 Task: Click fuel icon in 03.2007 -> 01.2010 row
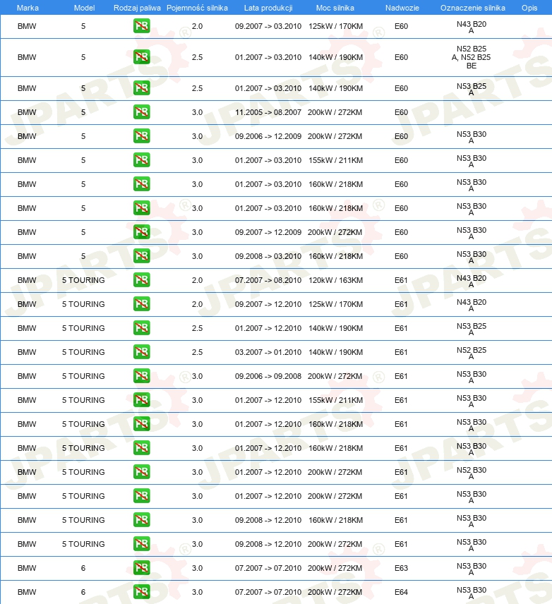pos(141,351)
